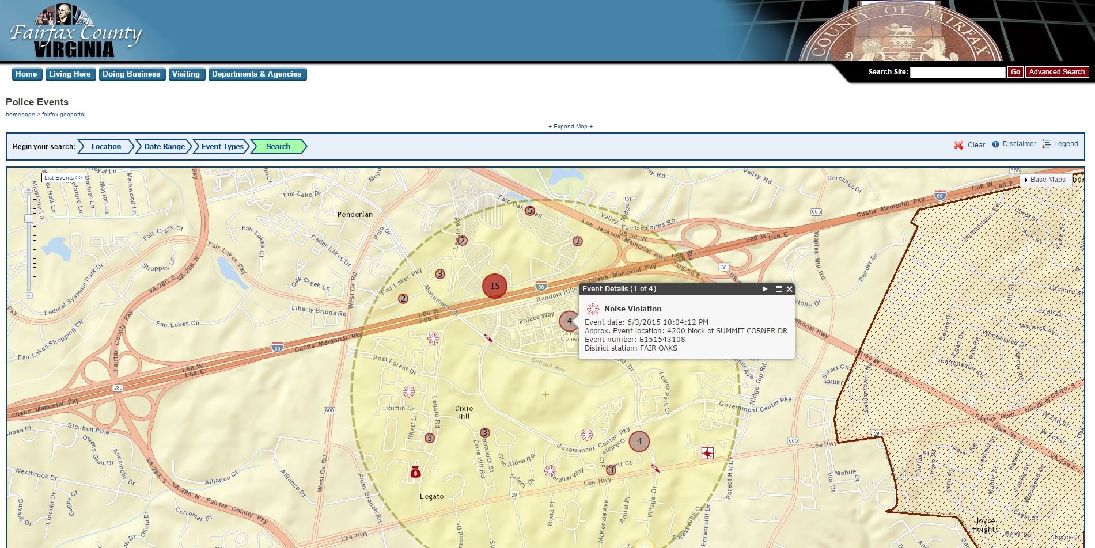The width and height of the screenshot is (1095, 548).
Task: Open the Location search step
Action: tap(105, 146)
